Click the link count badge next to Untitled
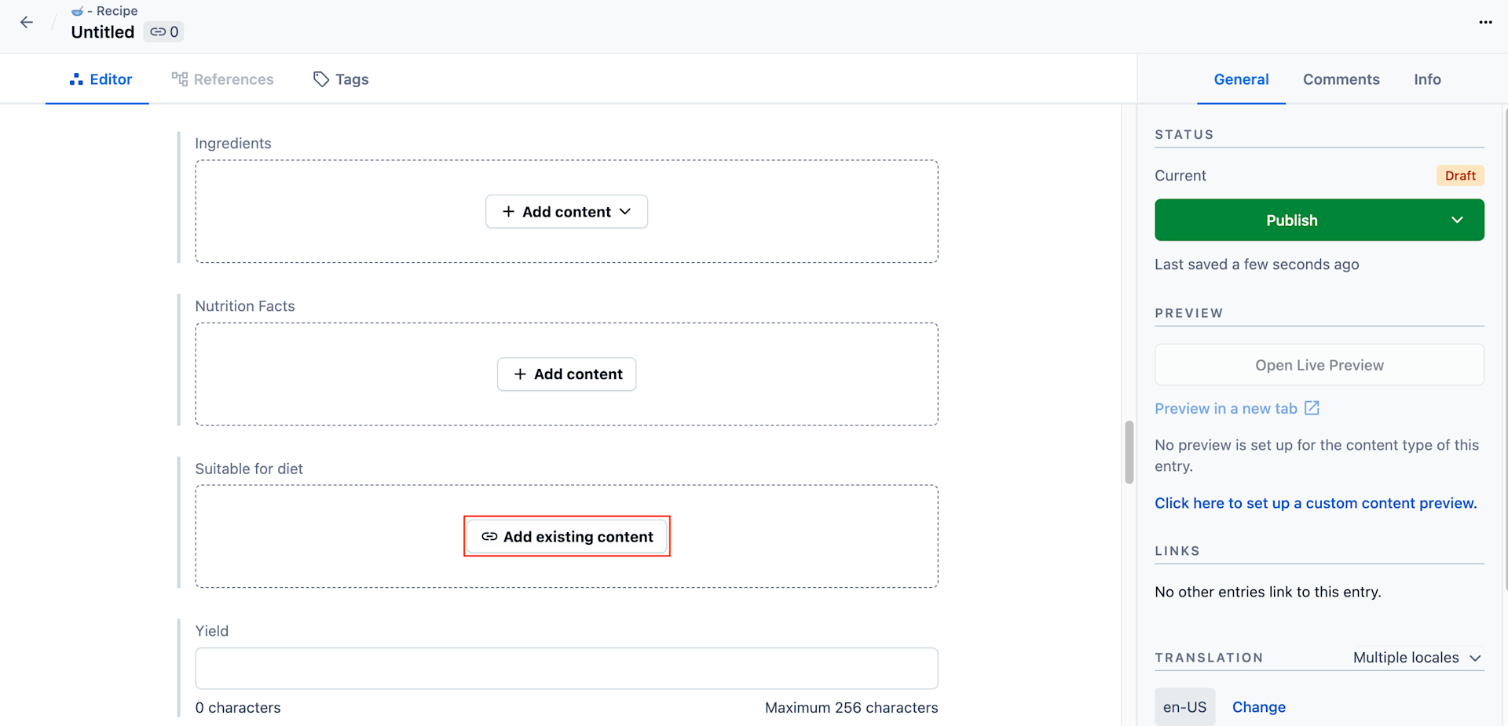Viewport: 1508px width, 726px height. pyautogui.click(x=164, y=32)
